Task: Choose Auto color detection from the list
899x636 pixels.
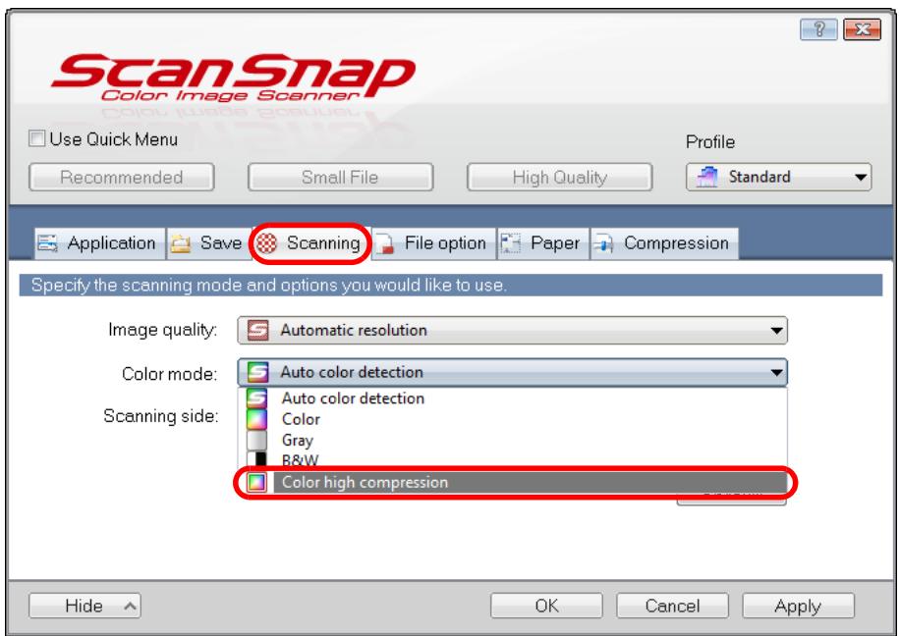Action: point(513,398)
